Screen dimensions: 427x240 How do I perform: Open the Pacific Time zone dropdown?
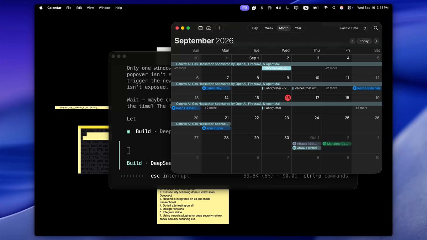coord(353,28)
